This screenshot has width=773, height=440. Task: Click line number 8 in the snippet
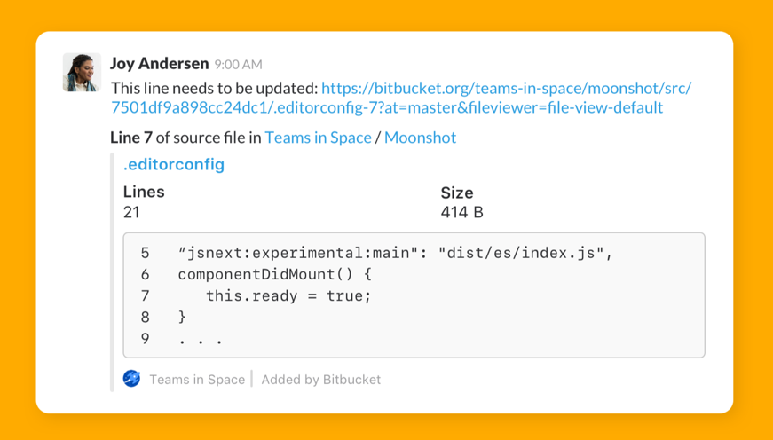tap(146, 317)
